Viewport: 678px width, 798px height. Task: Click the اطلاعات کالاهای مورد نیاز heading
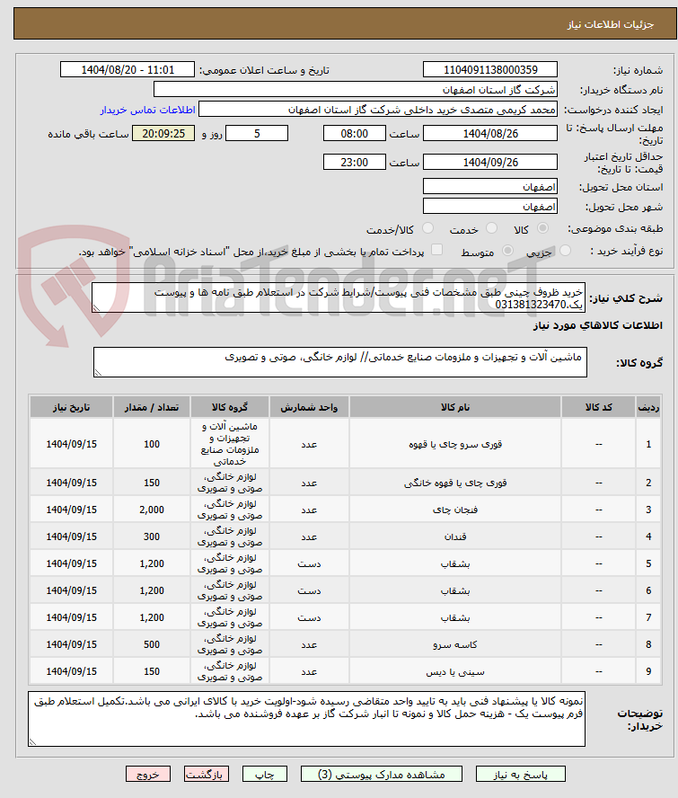coord(598,325)
